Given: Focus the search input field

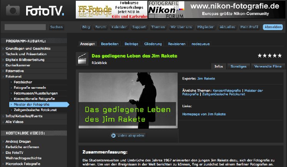Looking at the screenshot, I should (x=25, y=27).
